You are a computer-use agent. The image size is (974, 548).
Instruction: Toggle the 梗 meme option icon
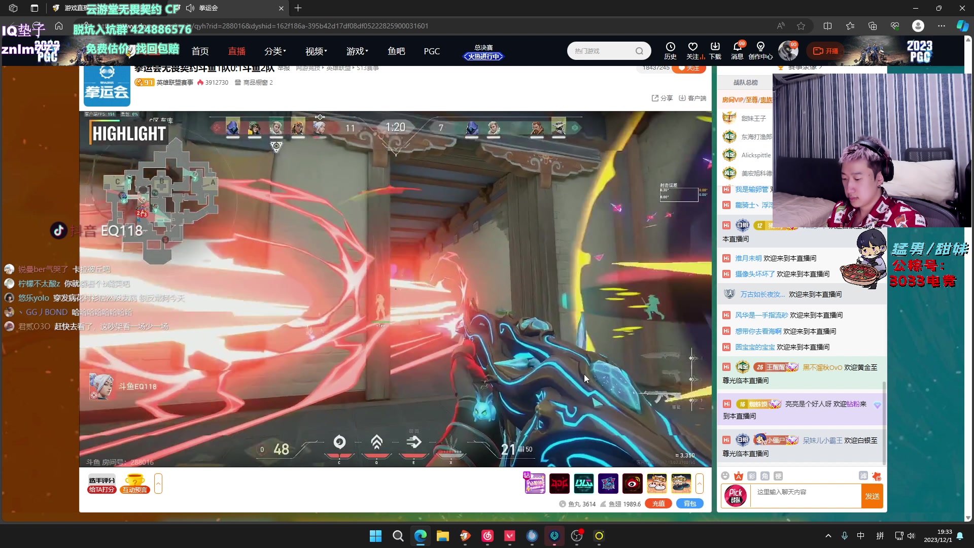tap(778, 476)
